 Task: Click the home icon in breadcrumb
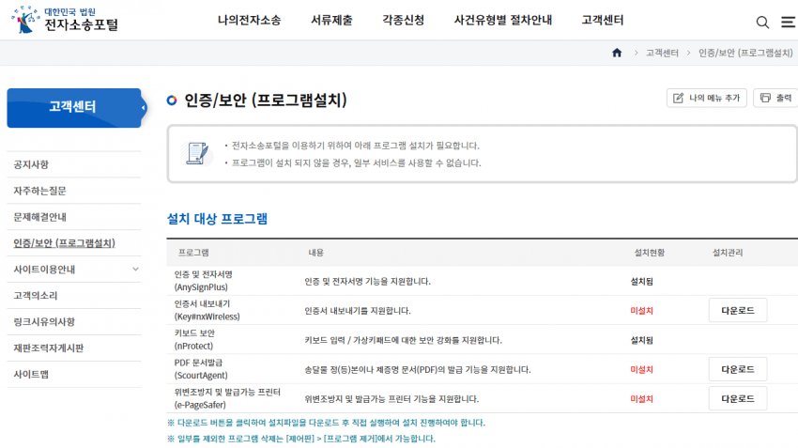(x=617, y=53)
